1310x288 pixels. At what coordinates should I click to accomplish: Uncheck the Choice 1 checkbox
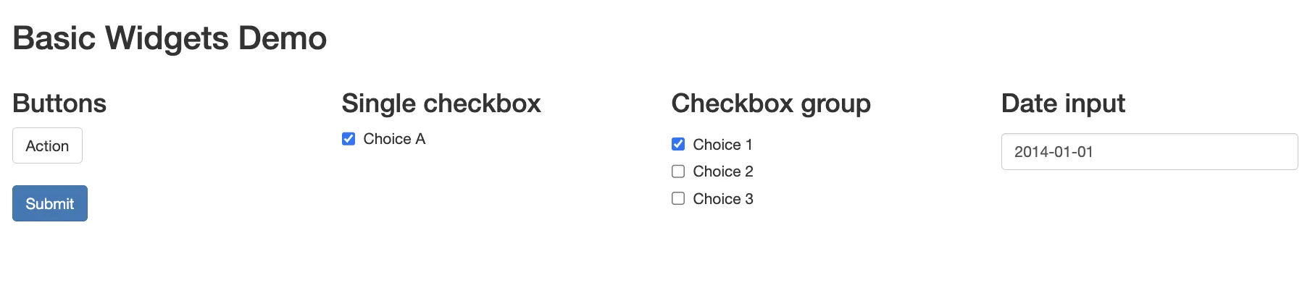pyautogui.click(x=678, y=144)
